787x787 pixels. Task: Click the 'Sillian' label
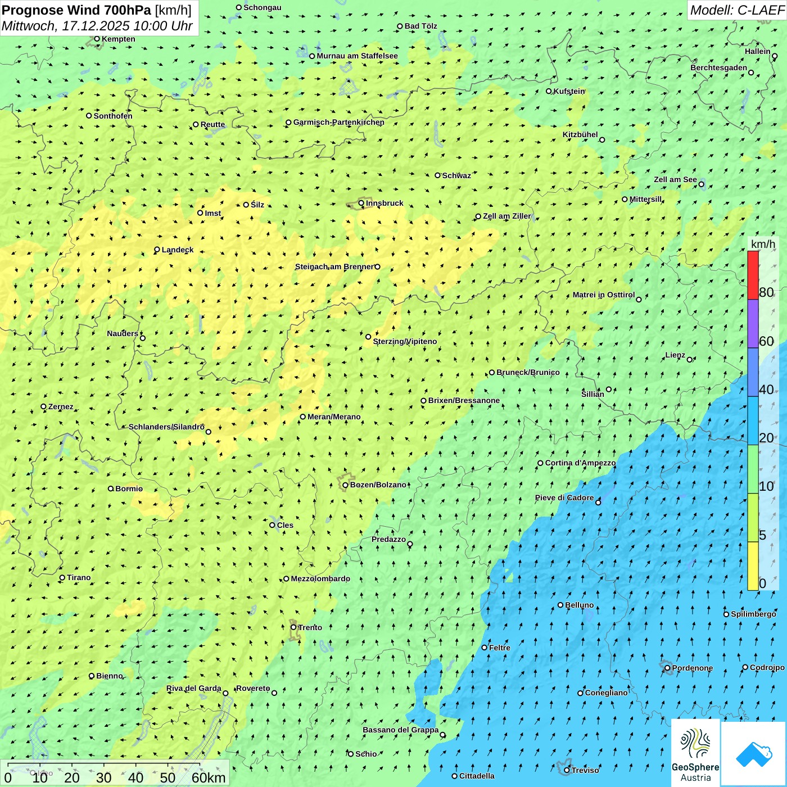(592, 394)
